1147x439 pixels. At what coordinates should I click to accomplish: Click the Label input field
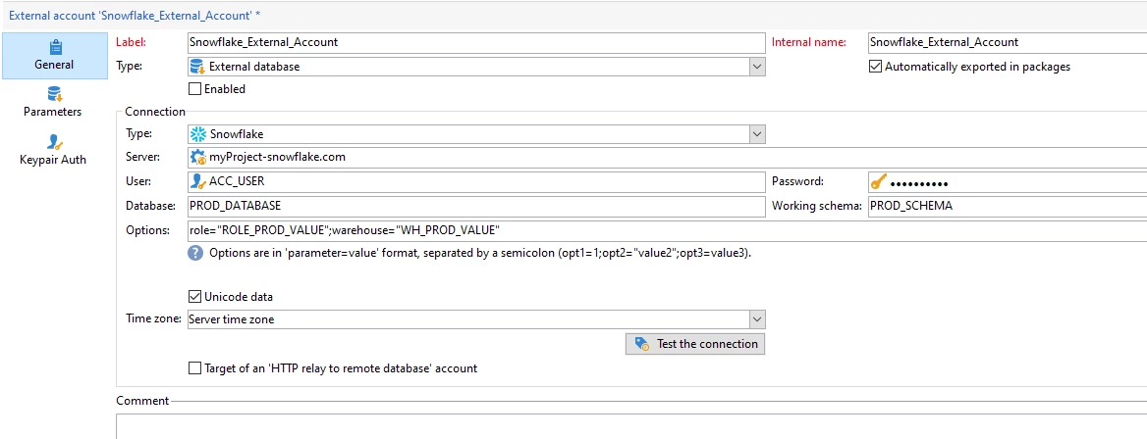pyautogui.click(x=476, y=42)
